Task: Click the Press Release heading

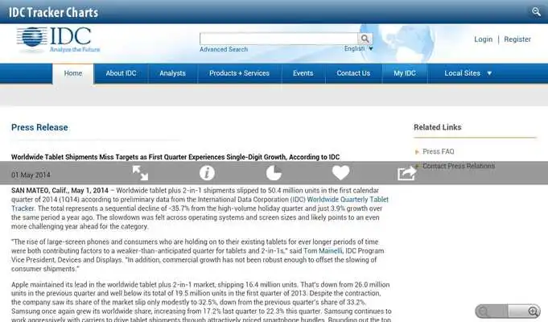Action: tap(39, 127)
